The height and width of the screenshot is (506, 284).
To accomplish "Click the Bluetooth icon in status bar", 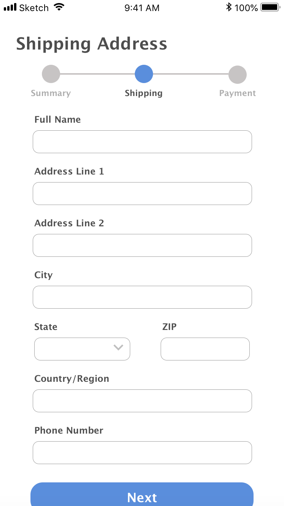I will click(228, 7).
